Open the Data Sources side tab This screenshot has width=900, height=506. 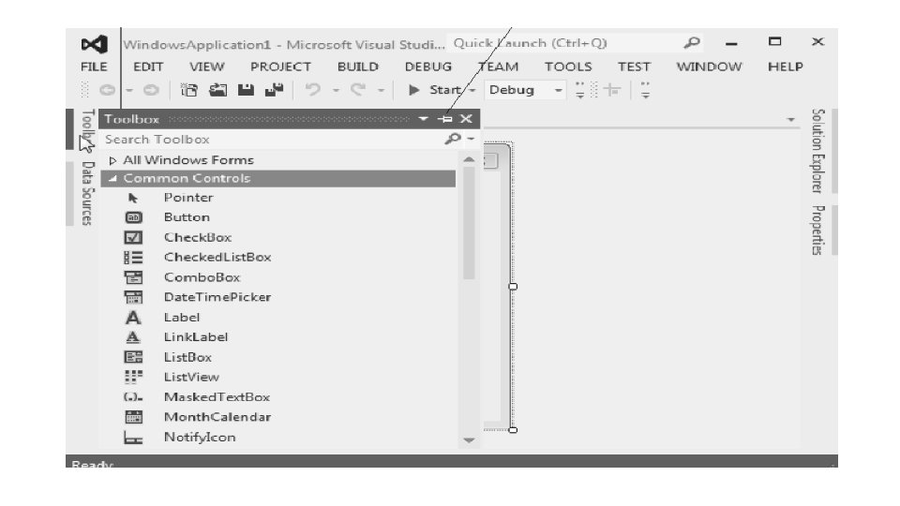[x=87, y=193]
